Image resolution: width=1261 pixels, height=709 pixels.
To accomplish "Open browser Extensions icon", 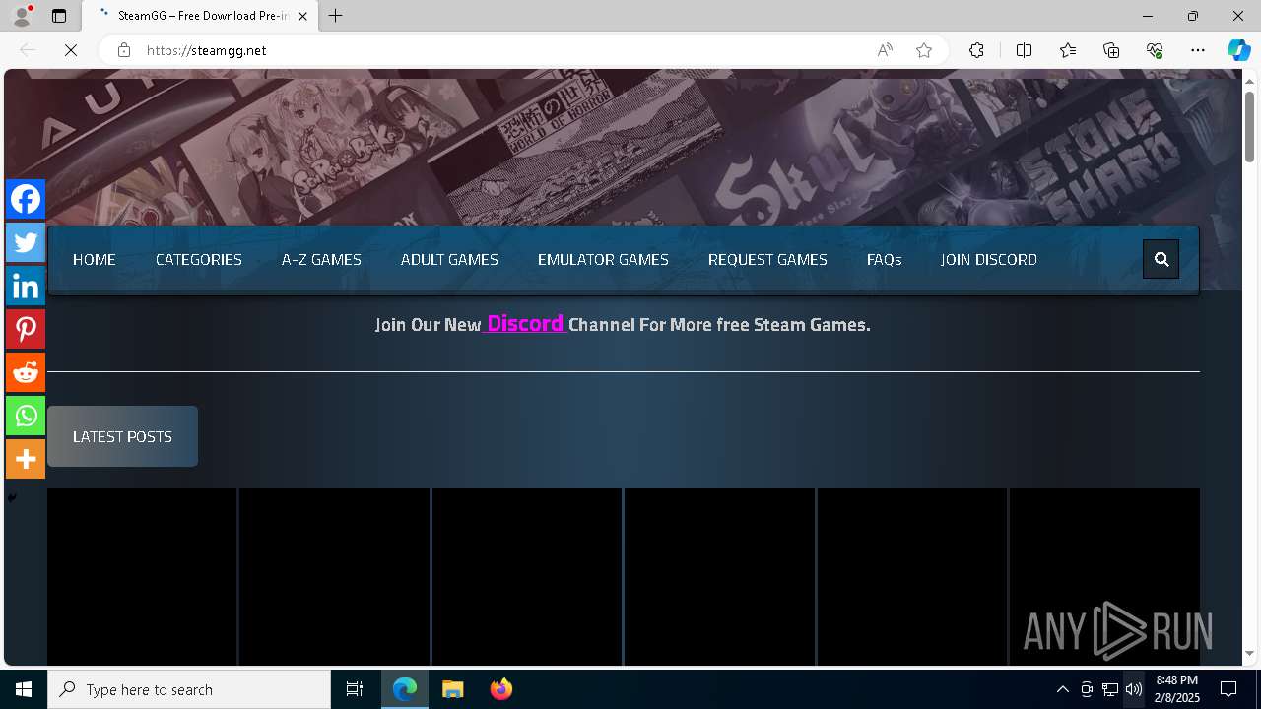I will click(x=976, y=50).
